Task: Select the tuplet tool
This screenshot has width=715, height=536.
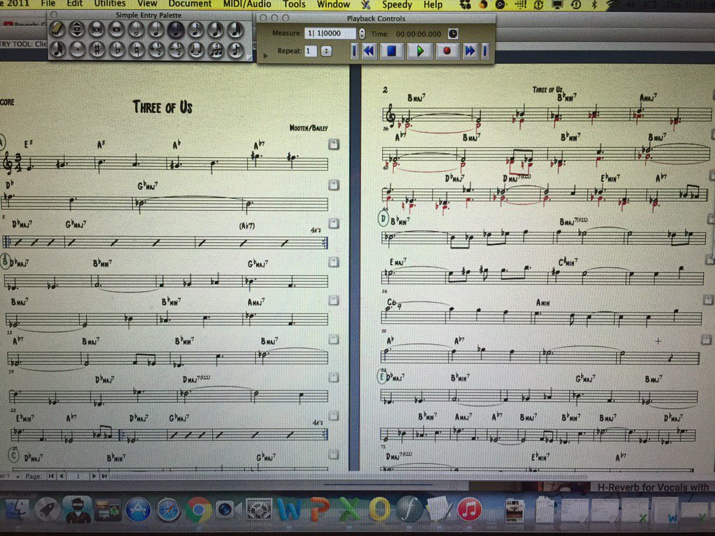Action: coord(215,50)
